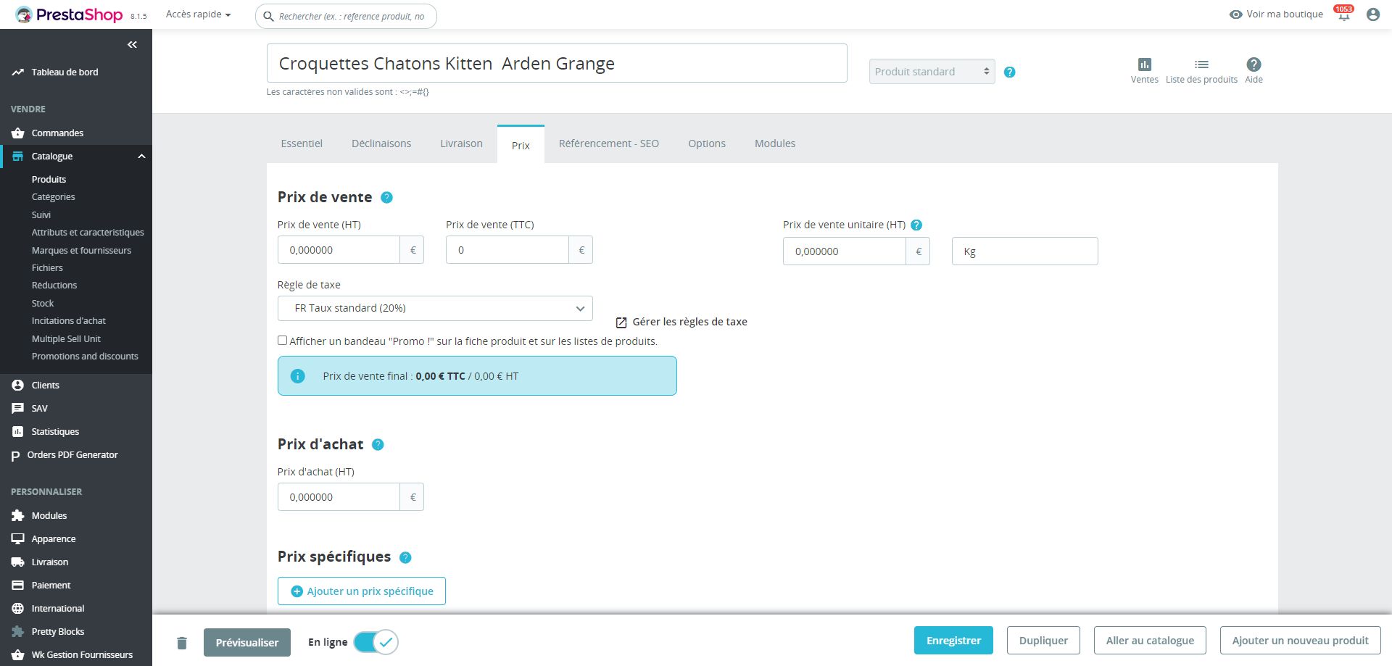The image size is (1392, 666).
Task: Click the search magnifier icon
Action: (268, 16)
